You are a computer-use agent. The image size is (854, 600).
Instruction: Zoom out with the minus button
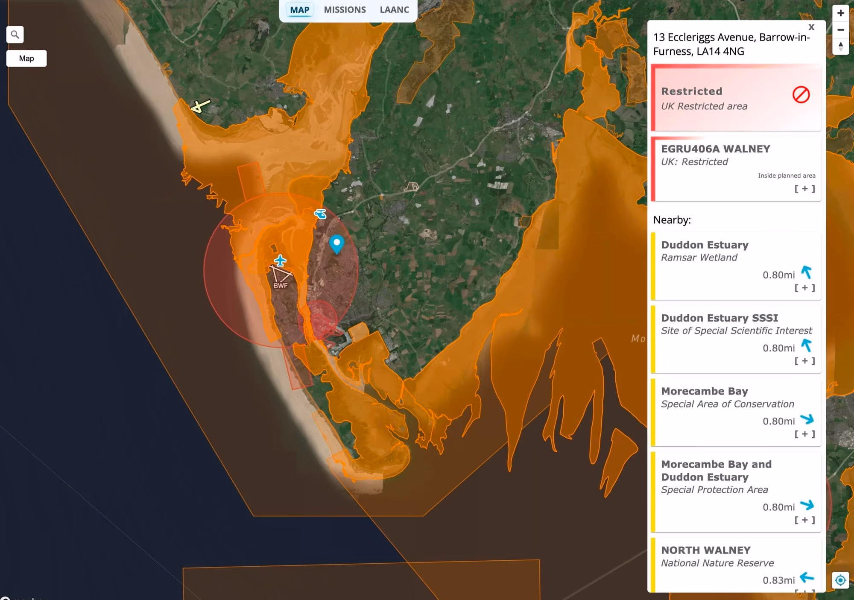pyautogui.click(x=840, y=30)
